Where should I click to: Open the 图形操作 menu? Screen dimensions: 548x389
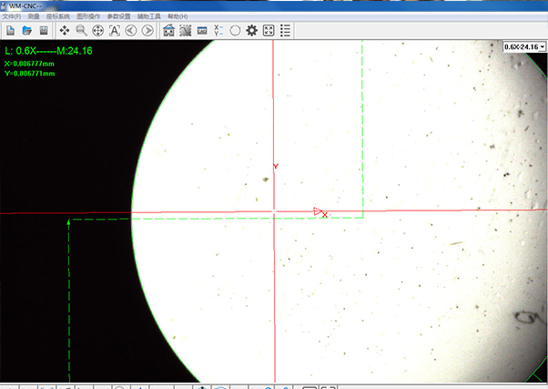88,16
